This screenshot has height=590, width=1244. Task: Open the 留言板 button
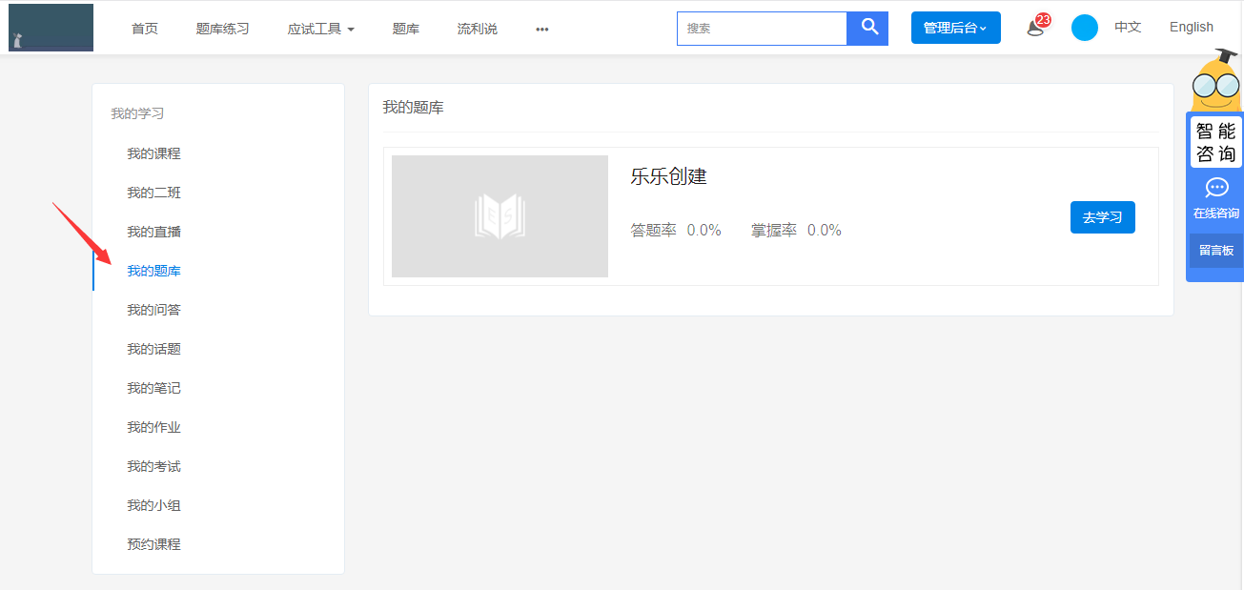[1215, 251]
